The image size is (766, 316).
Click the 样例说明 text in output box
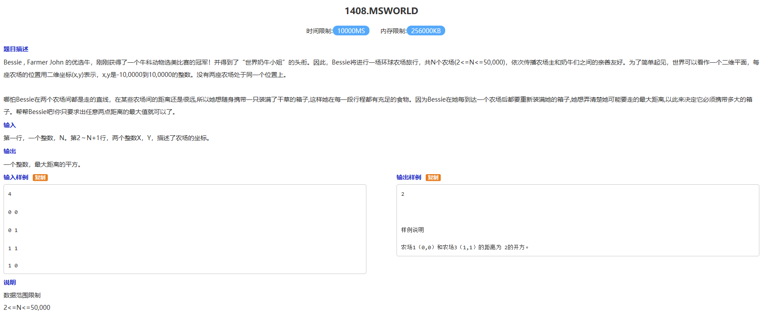pyautogui.click(x=412, y=230)
